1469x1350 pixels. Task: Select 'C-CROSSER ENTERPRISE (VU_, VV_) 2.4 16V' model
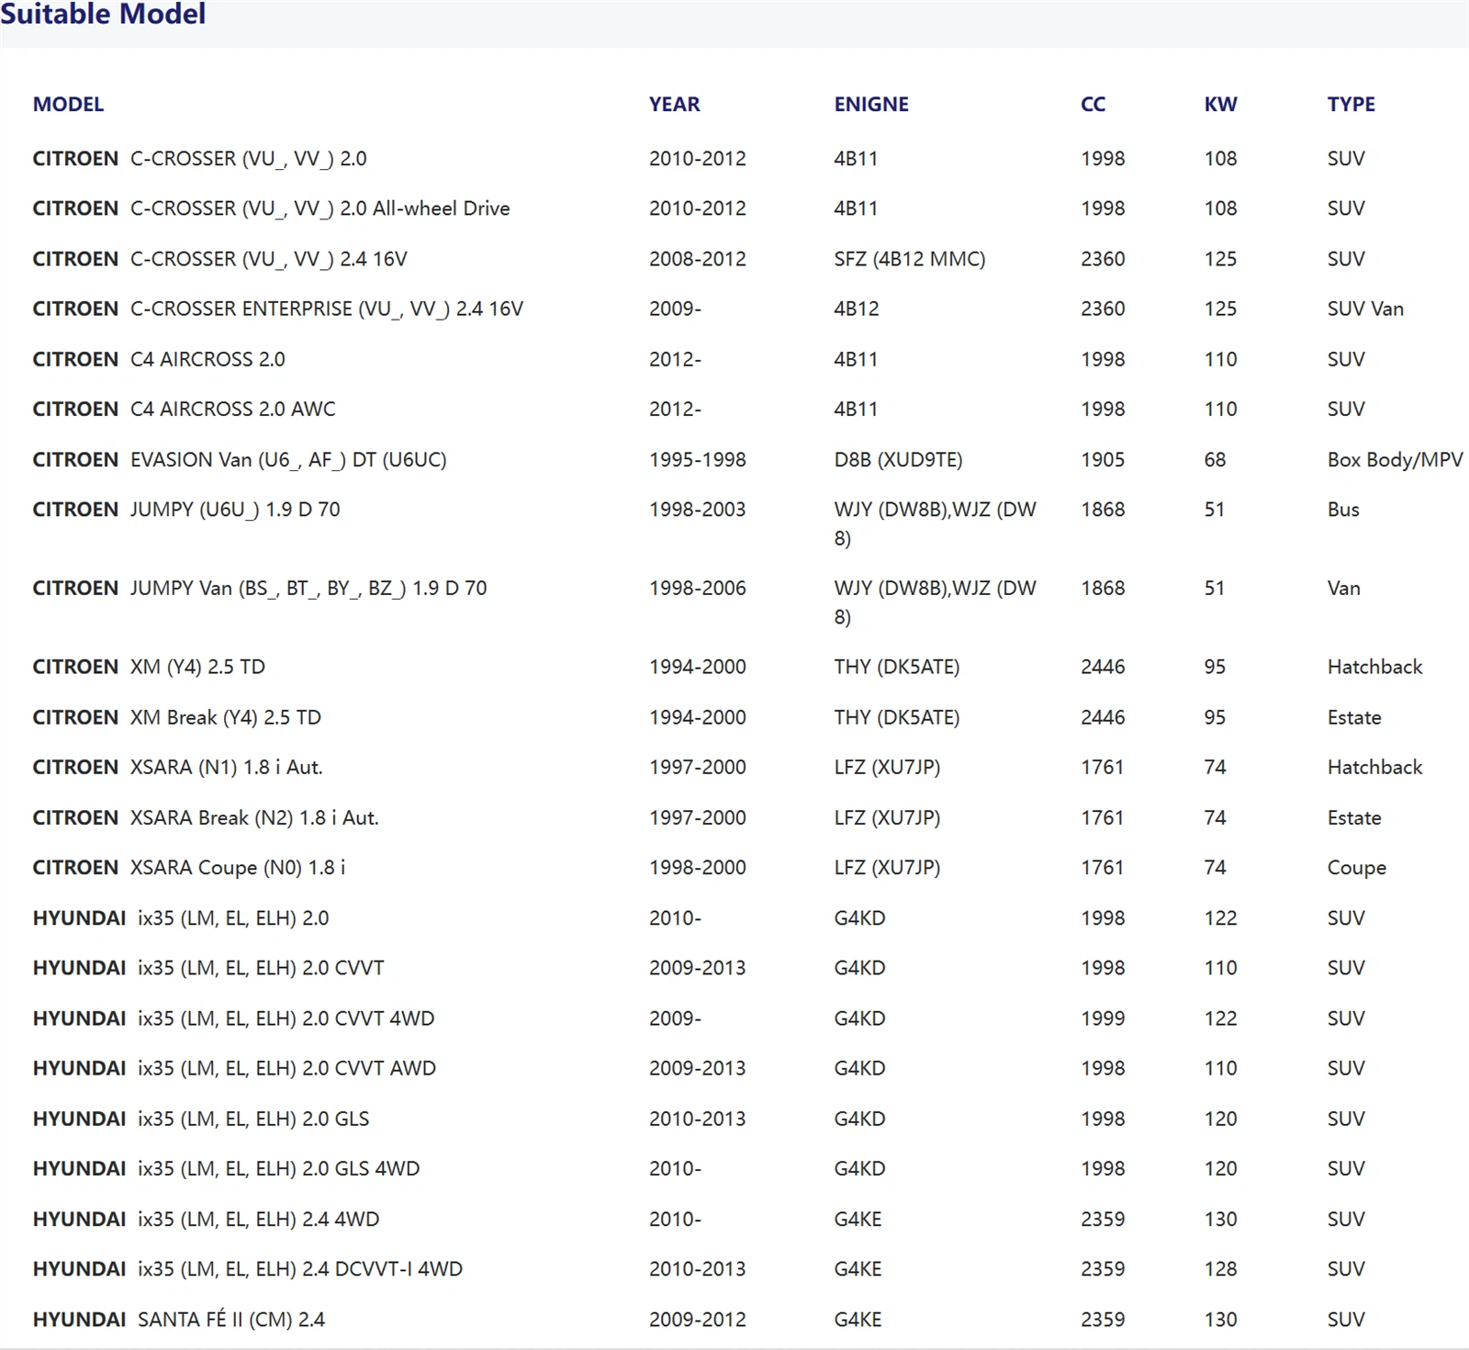coord(327,309)
